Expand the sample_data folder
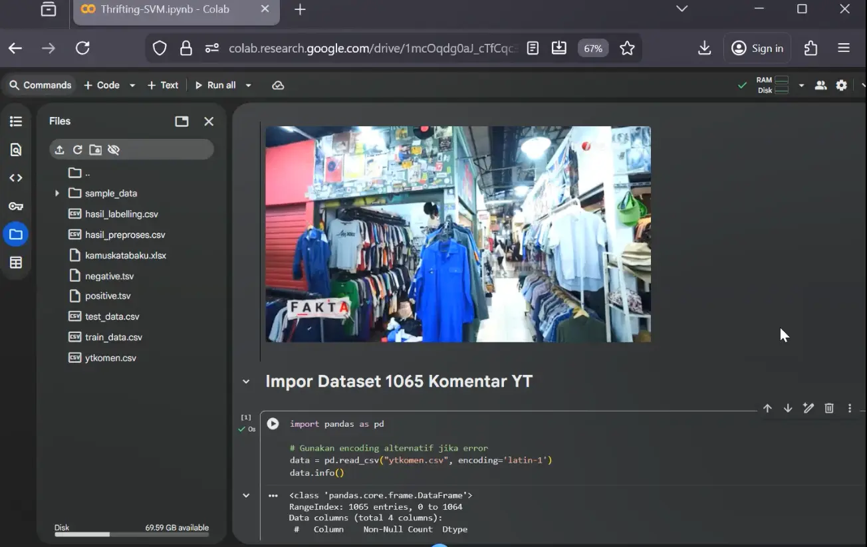 pos(57,193)
